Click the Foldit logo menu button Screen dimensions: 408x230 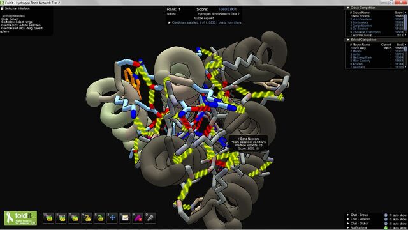20,218
